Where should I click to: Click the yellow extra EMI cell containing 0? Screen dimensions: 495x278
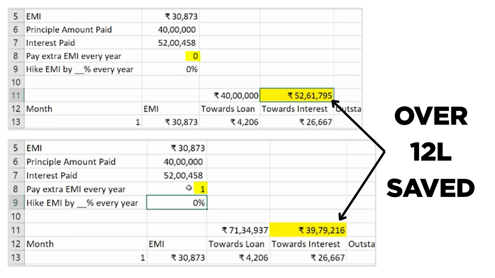pos(192,56)
